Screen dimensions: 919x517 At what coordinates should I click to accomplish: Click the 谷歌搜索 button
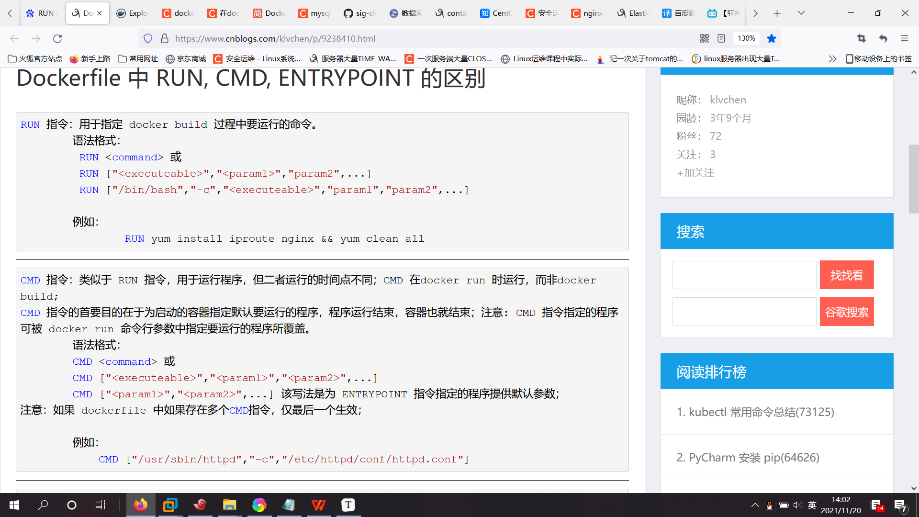click(846, 312)
